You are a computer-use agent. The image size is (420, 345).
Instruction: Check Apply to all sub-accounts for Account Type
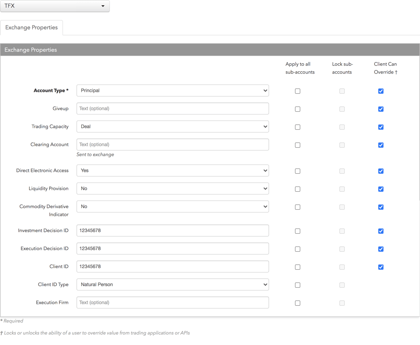click(x=297, y=91)
